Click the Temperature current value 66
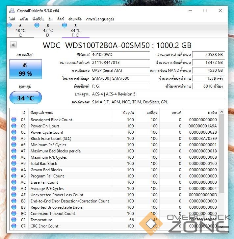This screenshot has height=239, width=234. point(131,220)
